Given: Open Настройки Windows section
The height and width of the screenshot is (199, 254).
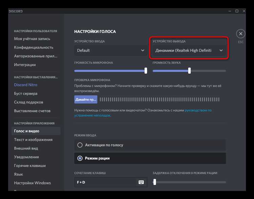Looking at the screenshot, I should click(33, 183).
